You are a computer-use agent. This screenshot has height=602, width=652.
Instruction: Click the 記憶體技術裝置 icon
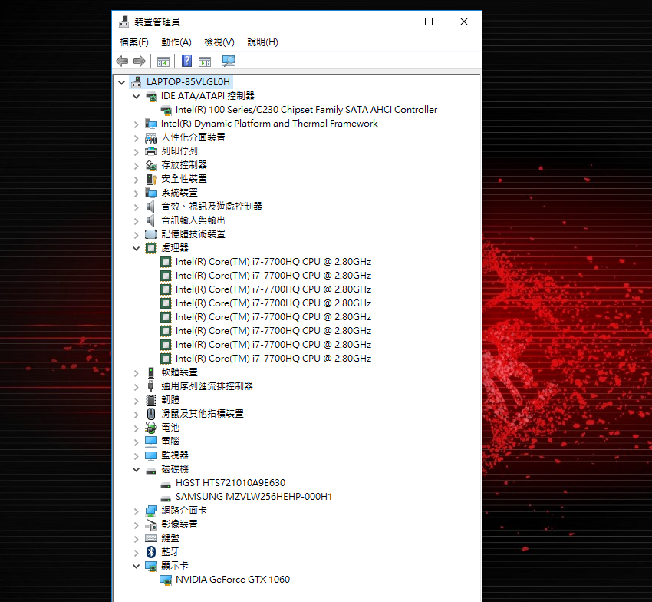(x=151, y=234)
